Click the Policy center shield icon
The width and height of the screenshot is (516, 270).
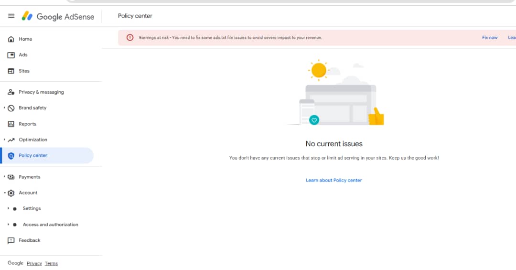click(11, 156)
